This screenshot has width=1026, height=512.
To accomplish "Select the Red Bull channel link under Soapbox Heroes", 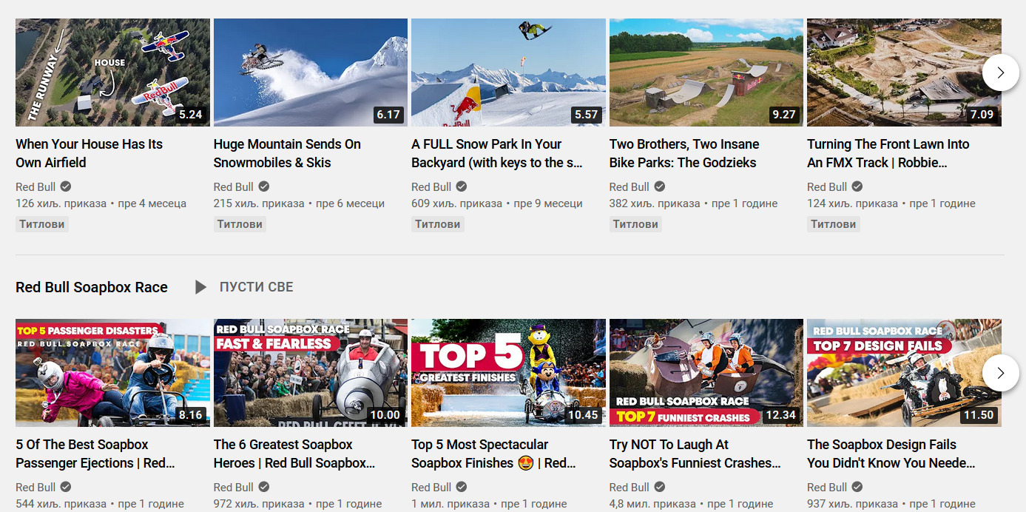I will [x=233, y=487].
